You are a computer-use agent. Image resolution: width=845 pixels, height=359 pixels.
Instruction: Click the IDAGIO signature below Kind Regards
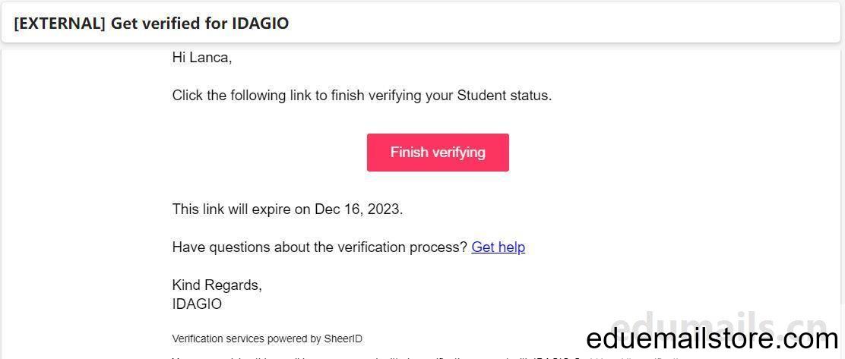point(197,304)
